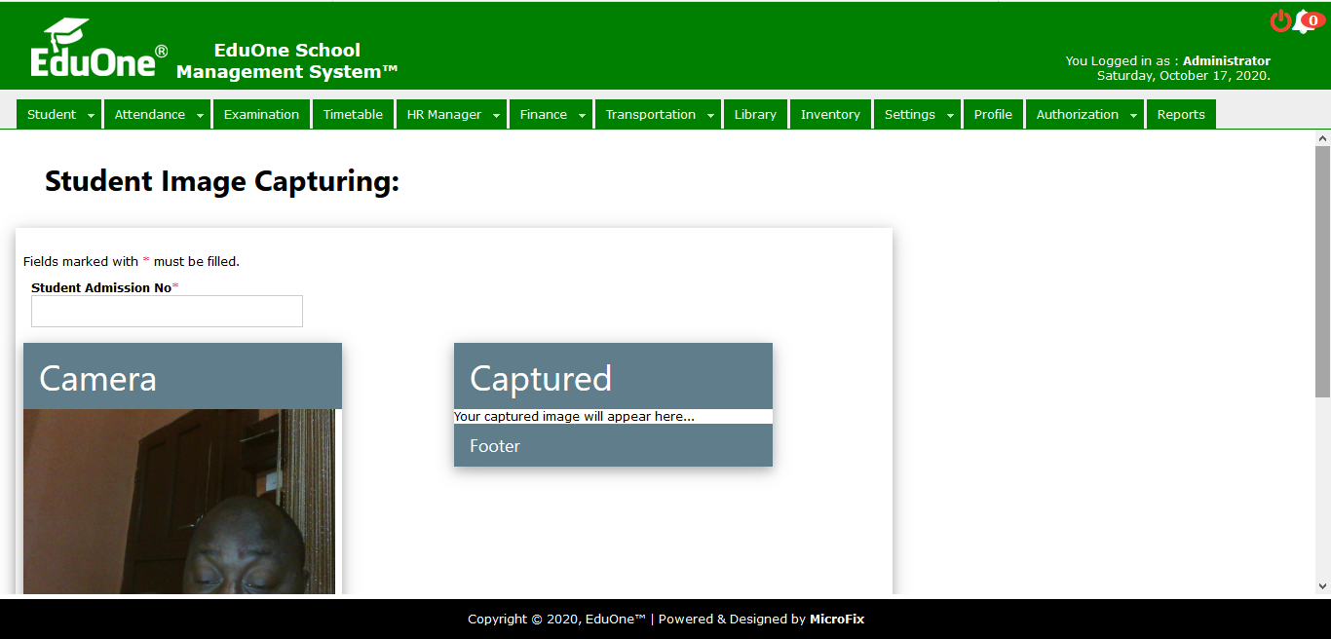Open the Inventory menu item
The image size is (1331, 639).
click(830, 114)
